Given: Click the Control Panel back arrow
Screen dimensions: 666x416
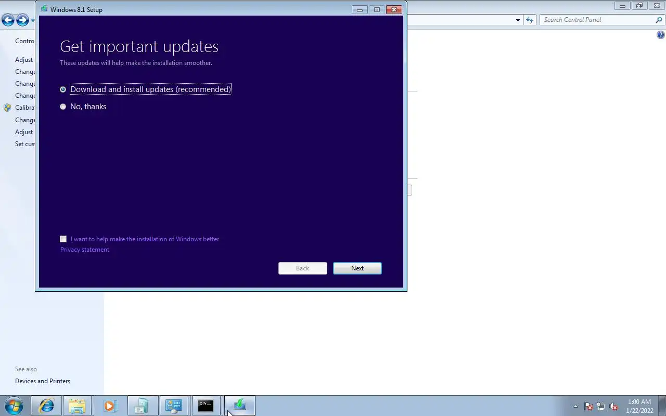Looking at the screenshot, I should click(x=8, y=20).
